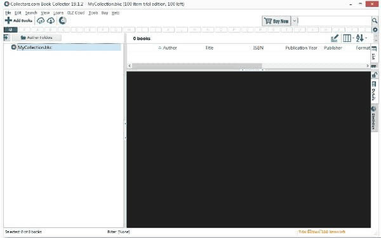Open the settings gear icon
Image resolution: width=381 pixels, height=238 pixels.
375,30
